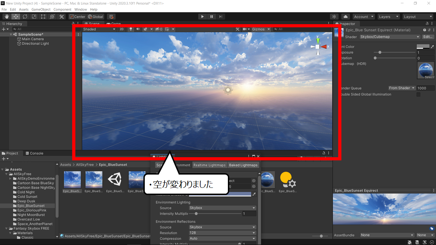436x245 pixels.
Task: Open the Layers dropdown
Action: 388,16
